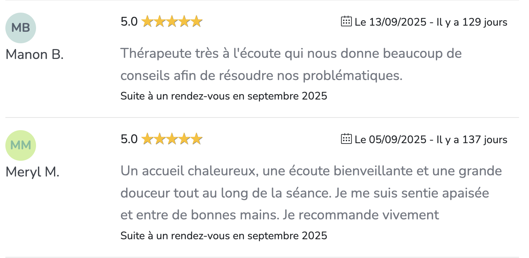Viewport: 529px width, 258px height.
Task: Click the fifth star in Manon B.'s rating
Action: pyautogui.click(x=196, y=22)
